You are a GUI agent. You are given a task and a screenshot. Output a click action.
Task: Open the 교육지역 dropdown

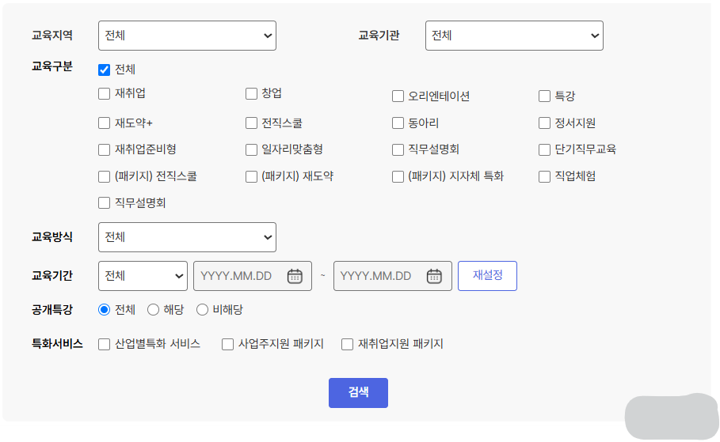(187, 36)
